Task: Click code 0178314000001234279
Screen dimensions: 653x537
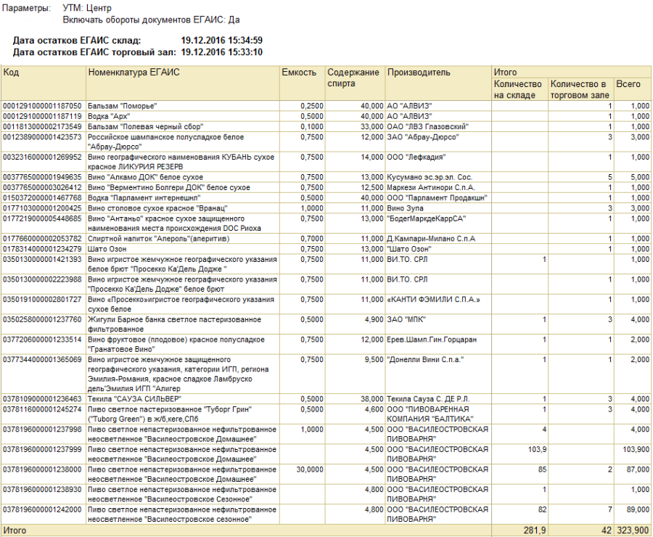Action: click(43, 249)
